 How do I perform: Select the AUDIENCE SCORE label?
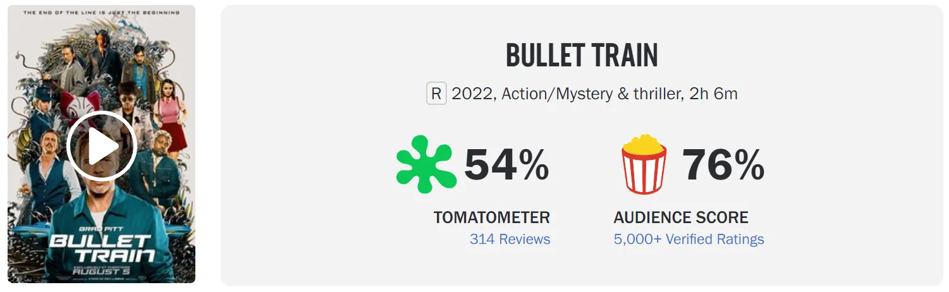point(680,217)
